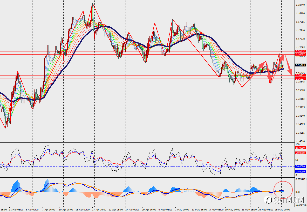Click the 1.15945 price axis value
Viewport: 307px width, 212px height.
point(301,81)
